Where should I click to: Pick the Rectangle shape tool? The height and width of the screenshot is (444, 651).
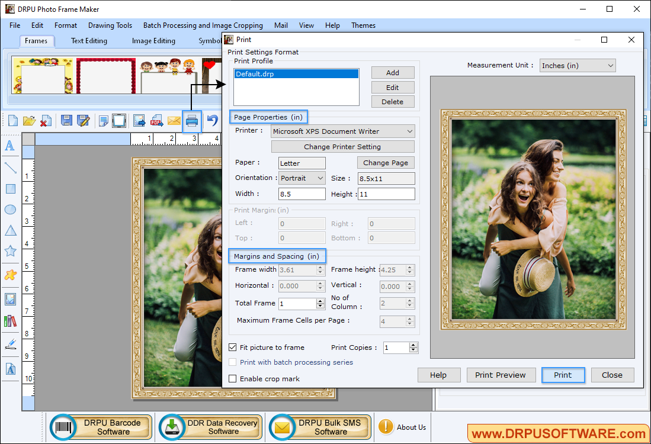9,189
